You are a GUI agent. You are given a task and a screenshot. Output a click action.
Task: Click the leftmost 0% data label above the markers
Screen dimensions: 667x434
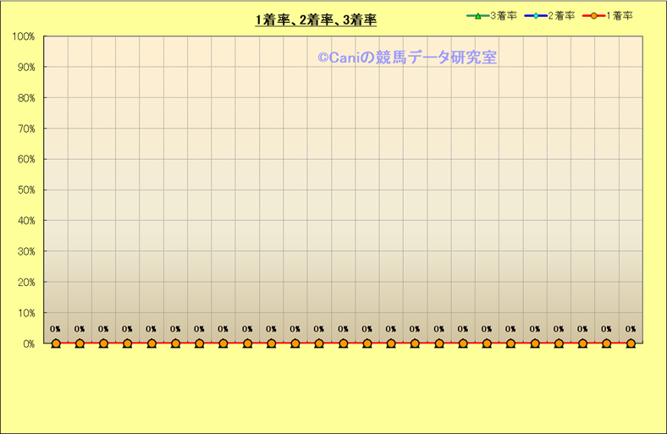point(55,330)
